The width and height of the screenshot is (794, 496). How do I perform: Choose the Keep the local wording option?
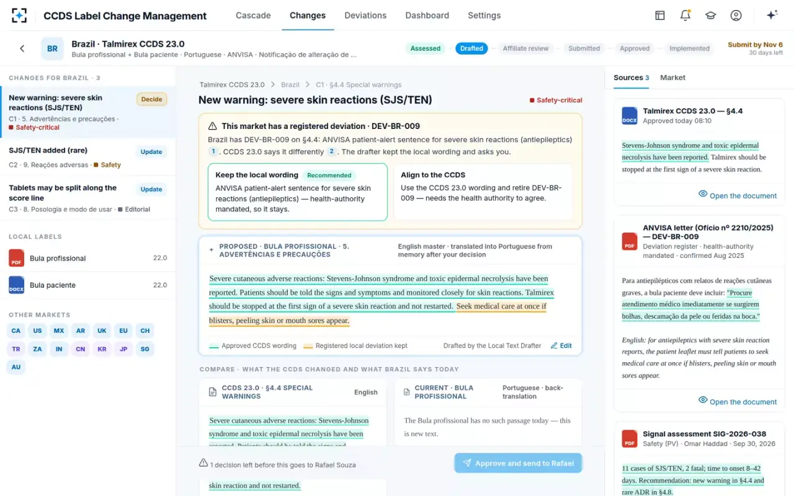click(x=297, y=192)
